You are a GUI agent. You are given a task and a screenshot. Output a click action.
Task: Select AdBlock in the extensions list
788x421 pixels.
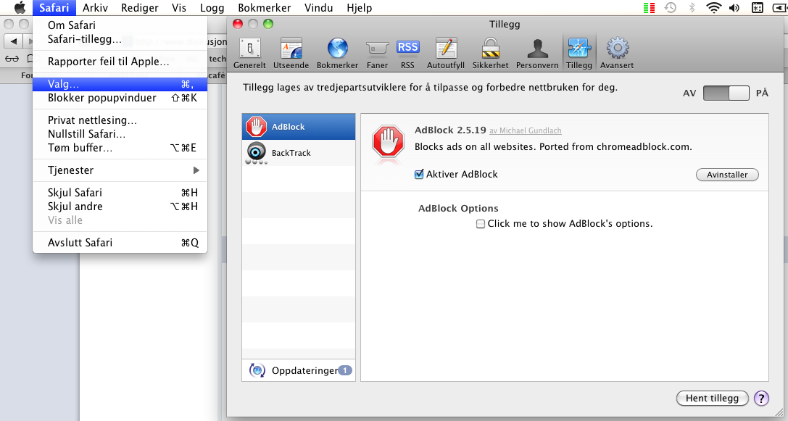point(299,127)
